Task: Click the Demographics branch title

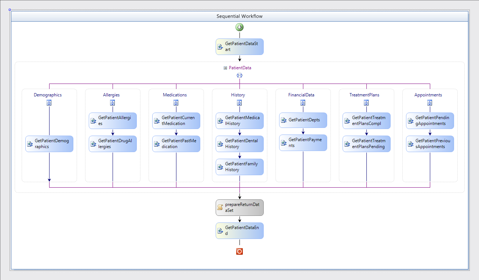Action: click(x=48, y=95)
